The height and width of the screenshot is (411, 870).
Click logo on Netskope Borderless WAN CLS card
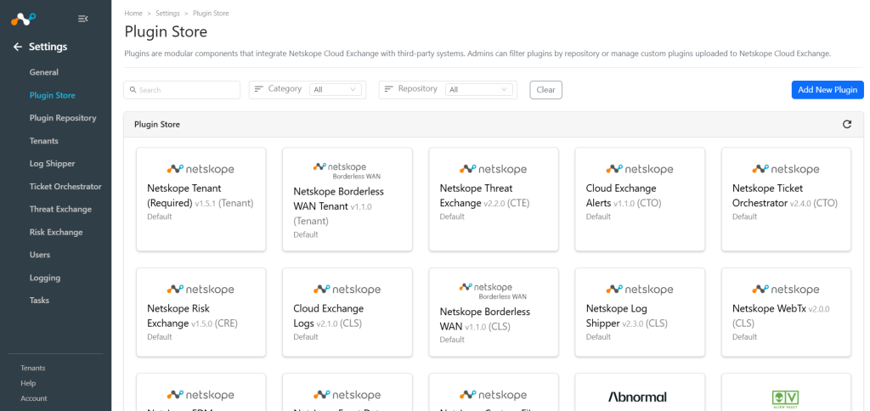click(x=493, y=290)
